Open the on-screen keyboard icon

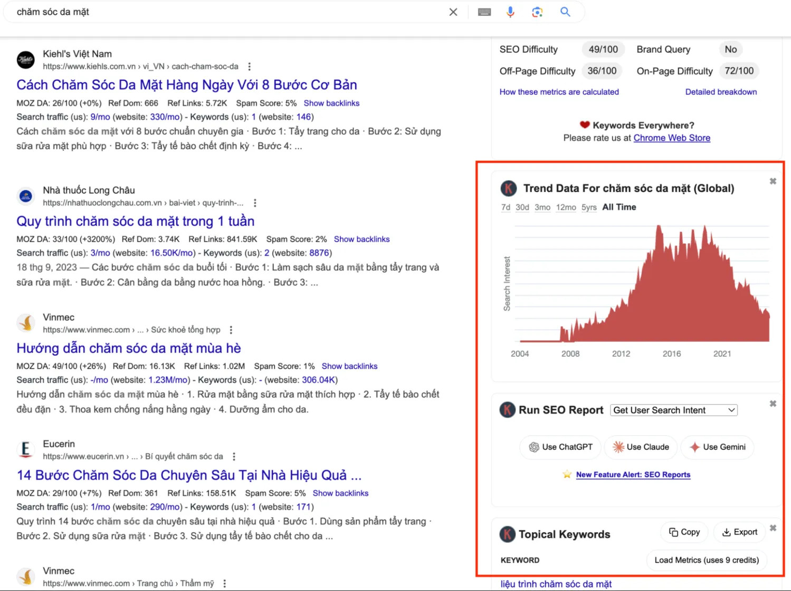click(484, 12)
